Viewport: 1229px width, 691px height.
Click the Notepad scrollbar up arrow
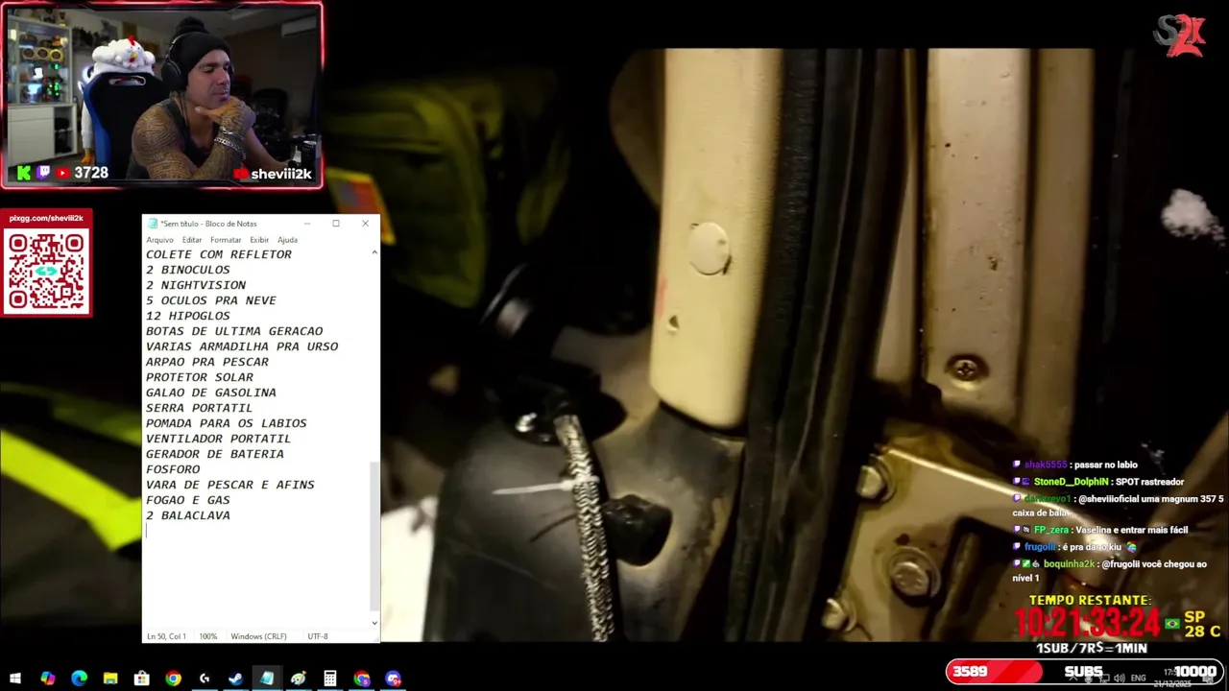[374, 252]
